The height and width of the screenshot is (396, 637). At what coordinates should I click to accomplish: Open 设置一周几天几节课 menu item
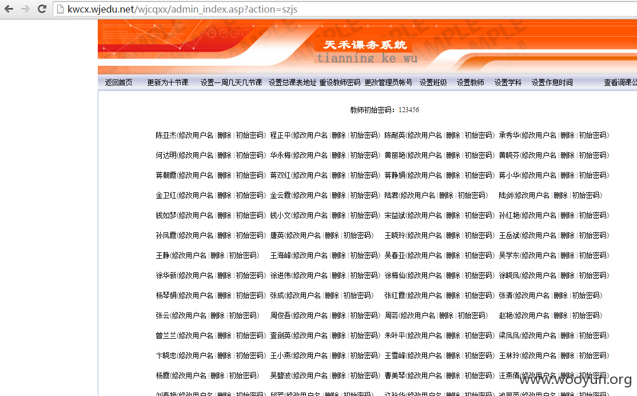[231, 82]
